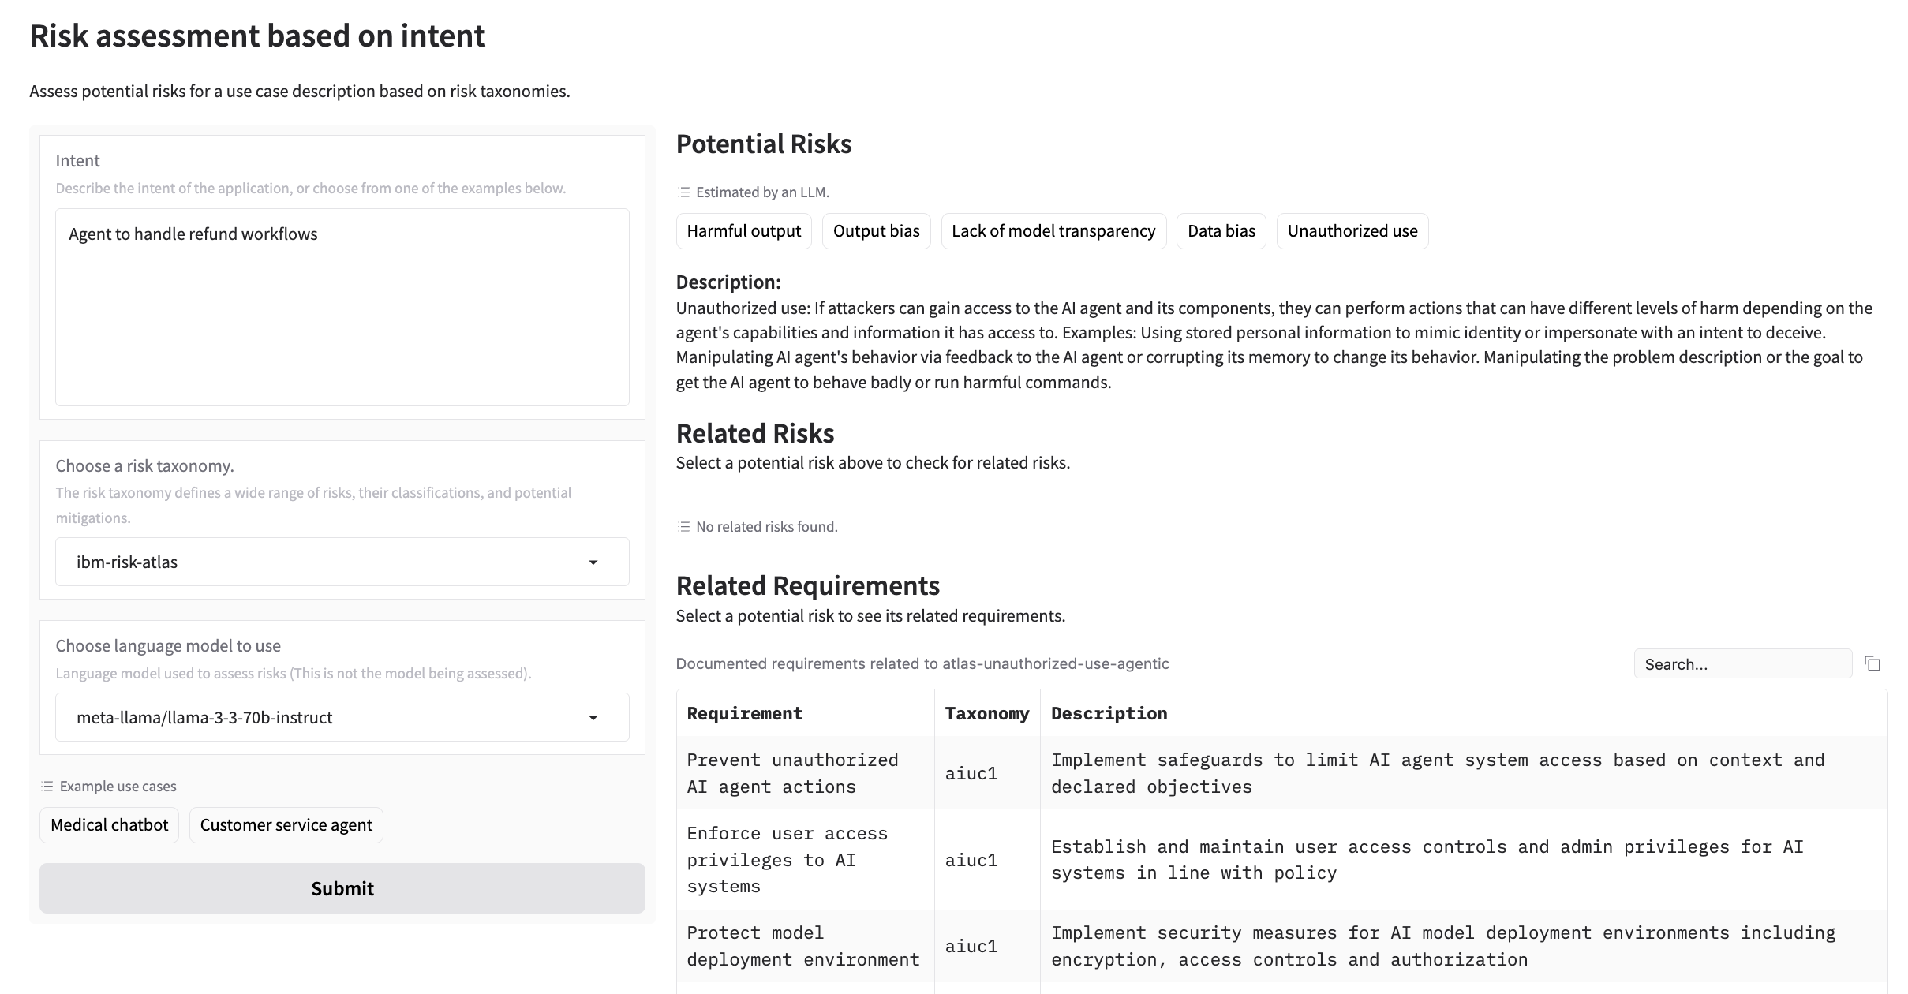Choose Lack of model transparency risk
The width and height of the screenshot is (1908, 994).
point(1053,231)
